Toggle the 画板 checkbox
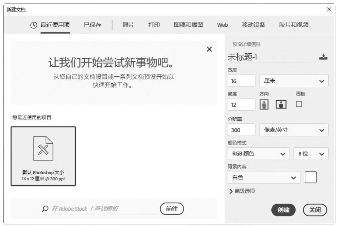Screen dimensions: 338x227 299,104
